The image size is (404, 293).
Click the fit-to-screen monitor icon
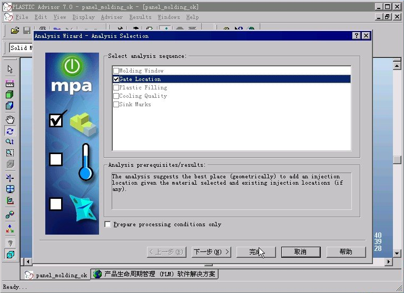[10, 189]
